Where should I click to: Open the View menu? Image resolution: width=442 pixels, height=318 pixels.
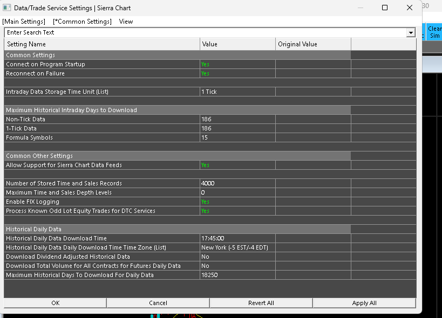(126, 22)
